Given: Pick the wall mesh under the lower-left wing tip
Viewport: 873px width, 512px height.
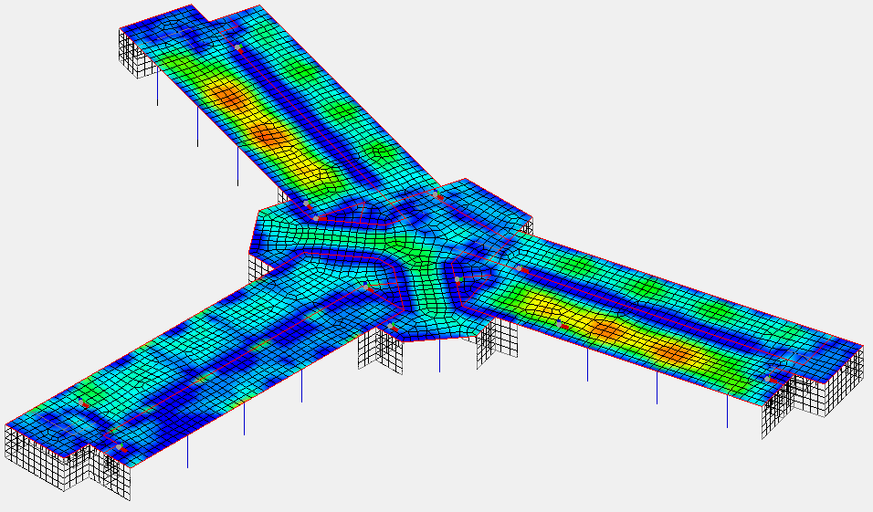Looking at the screenshot, I should (68, 463).
